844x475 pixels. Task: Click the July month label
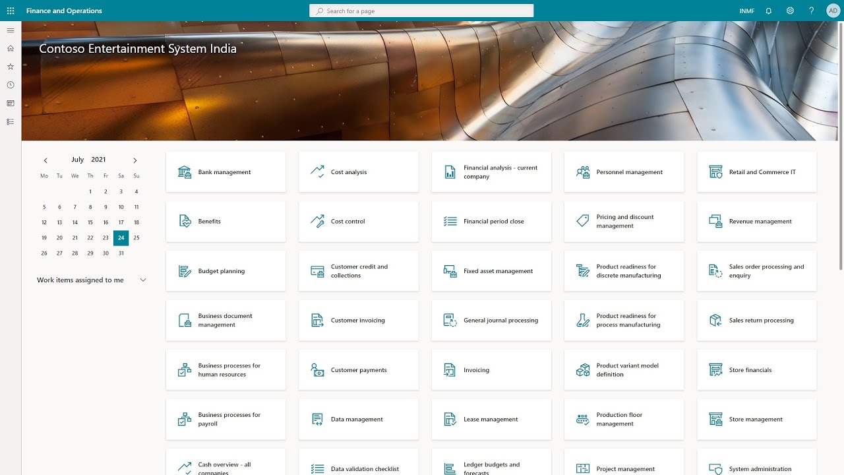click(78, 160)
